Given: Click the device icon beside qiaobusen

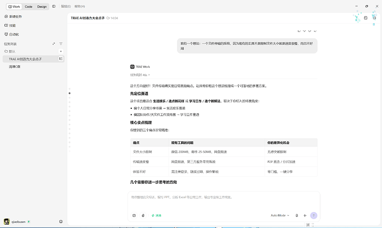Looking at the screenshot, I should coord(61,221).
